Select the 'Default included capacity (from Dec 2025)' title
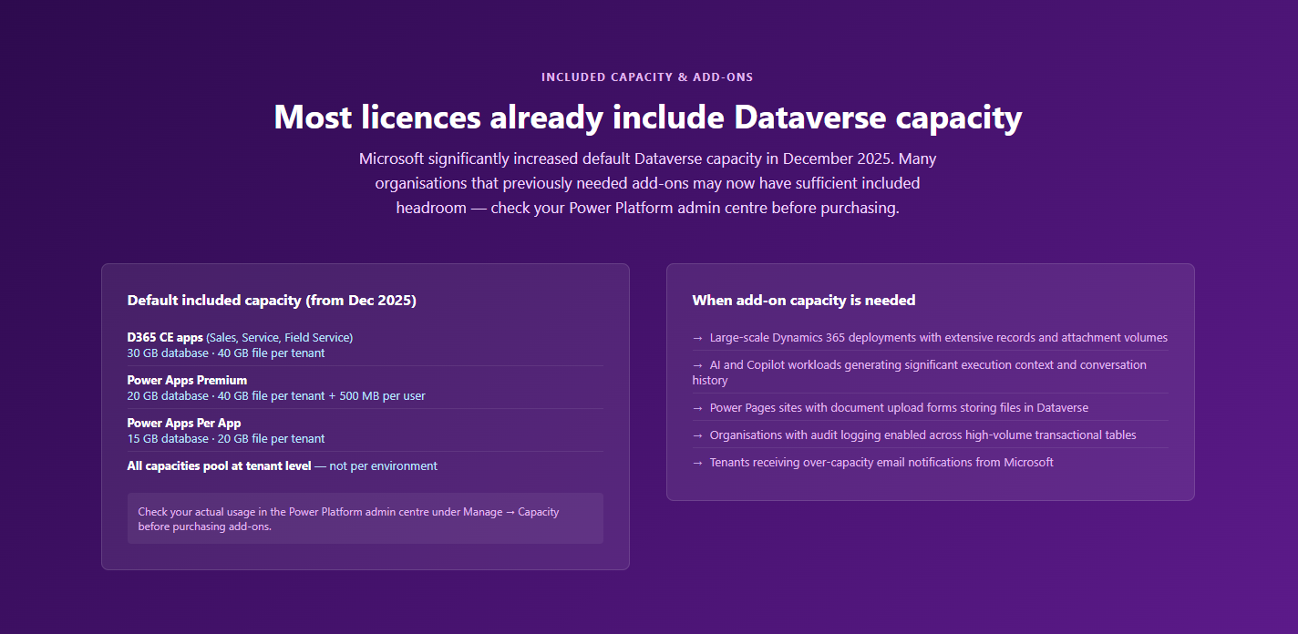Viewport: 1298px width, 634px height. pos(272,301)
